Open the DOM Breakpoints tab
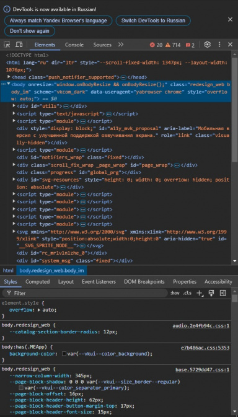The image size is (238, 417). tap(144, 282)
